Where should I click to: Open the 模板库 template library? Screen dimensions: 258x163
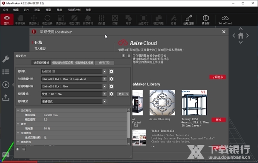[x=206, y=20]
